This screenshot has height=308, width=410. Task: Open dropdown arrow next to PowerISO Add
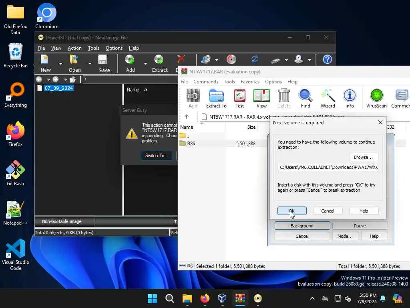coord(145,64)
